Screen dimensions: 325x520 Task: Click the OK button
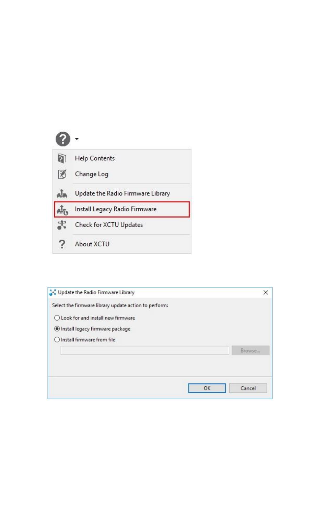207,388
